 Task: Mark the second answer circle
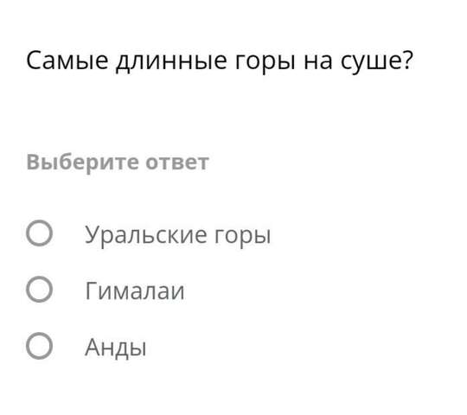pos(39,290)
